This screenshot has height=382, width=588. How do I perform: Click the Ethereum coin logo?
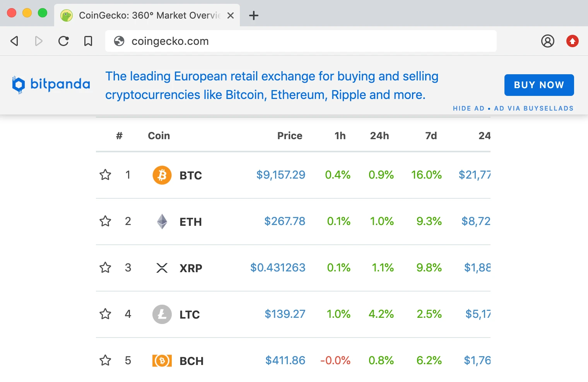click(x=162, y=222)
